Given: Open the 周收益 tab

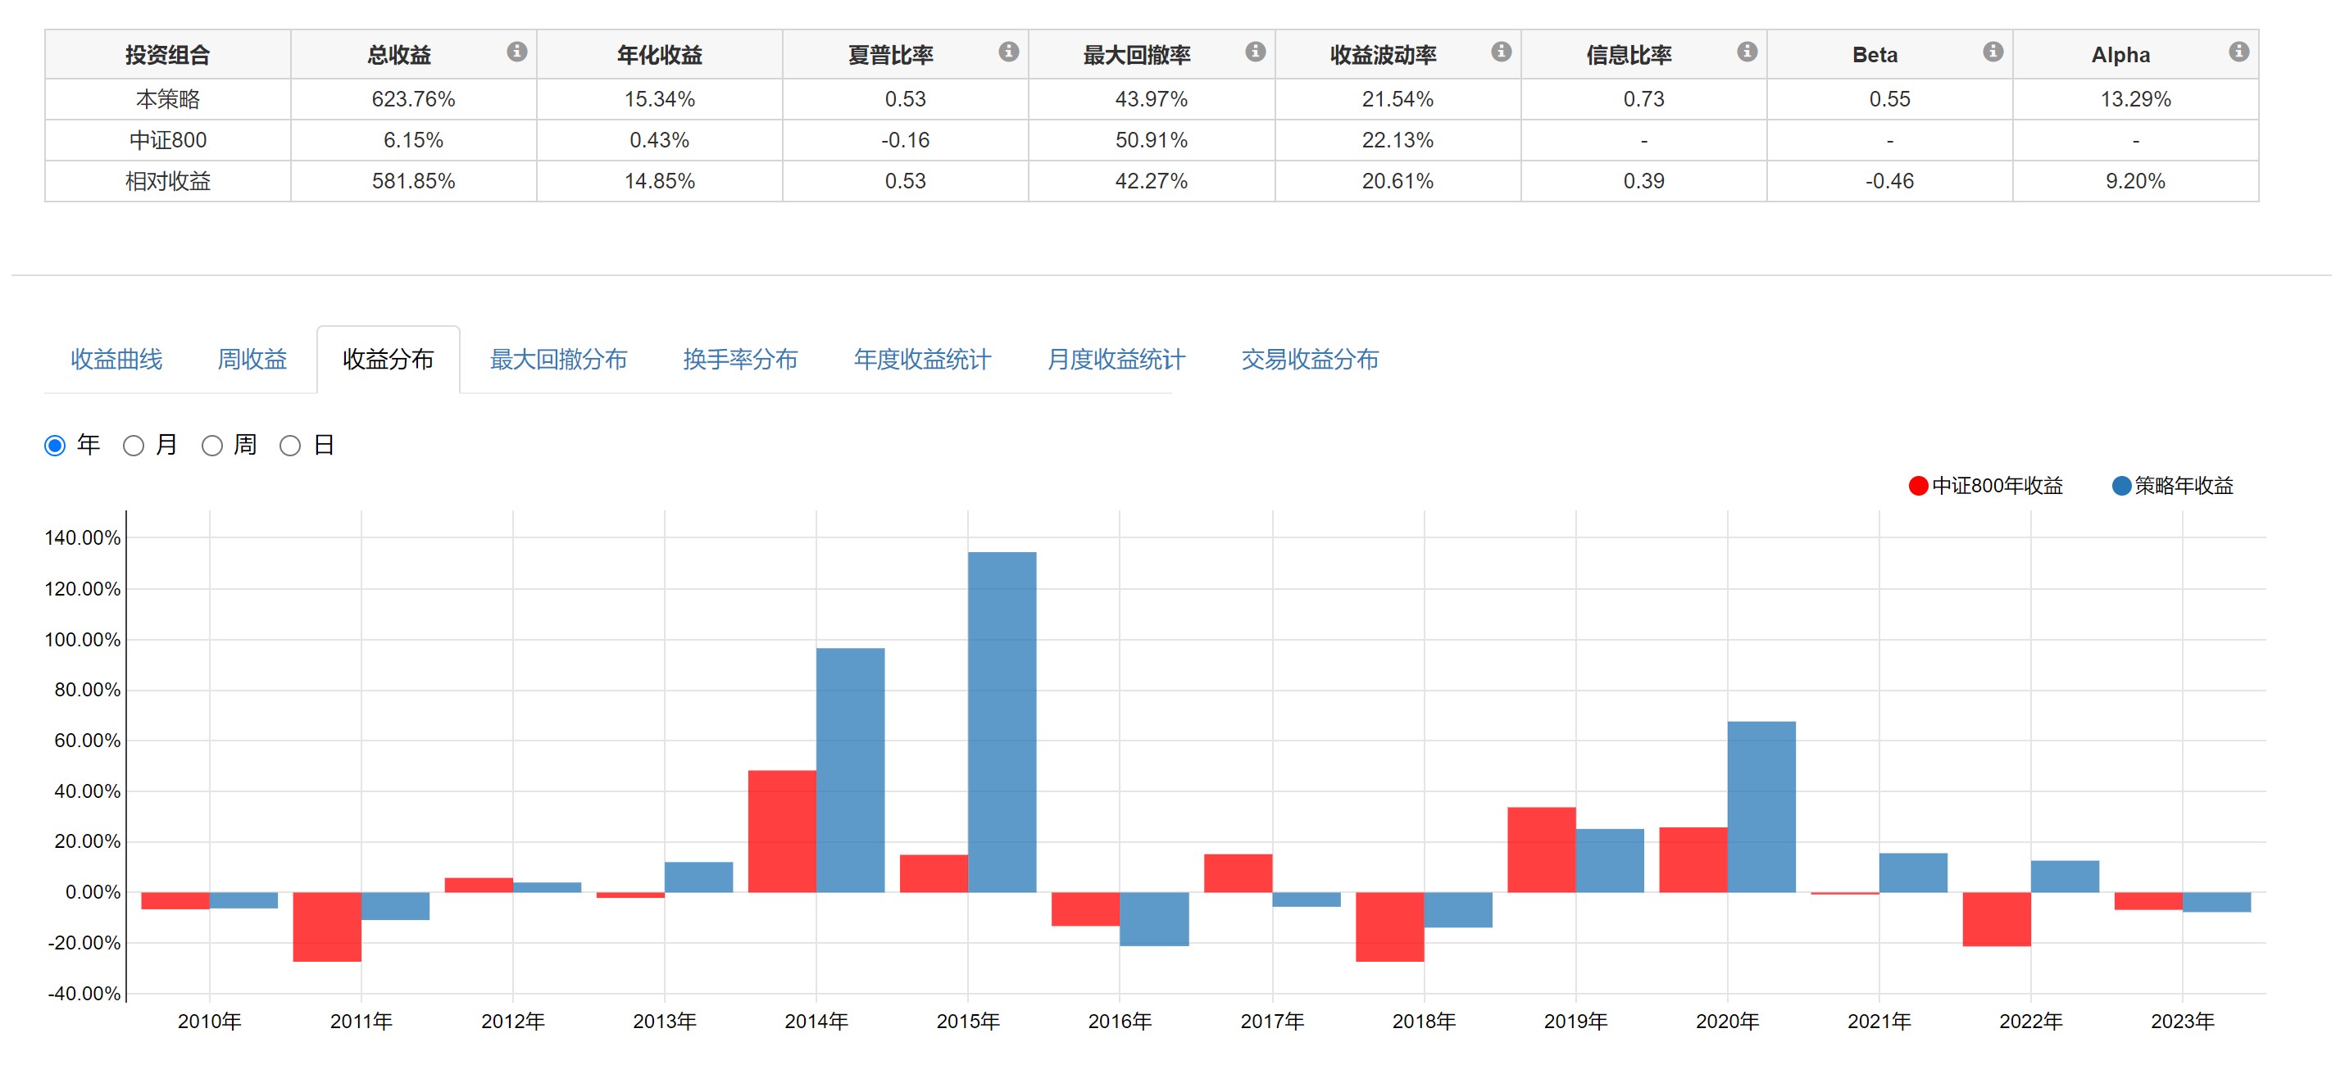Looking at the screenshot, I should (x=252, y=360).
